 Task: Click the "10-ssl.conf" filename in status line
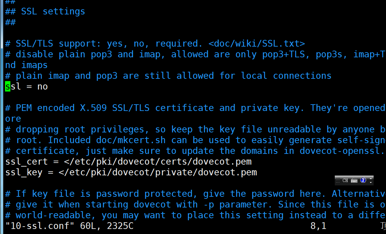click(x=40, y=226)
